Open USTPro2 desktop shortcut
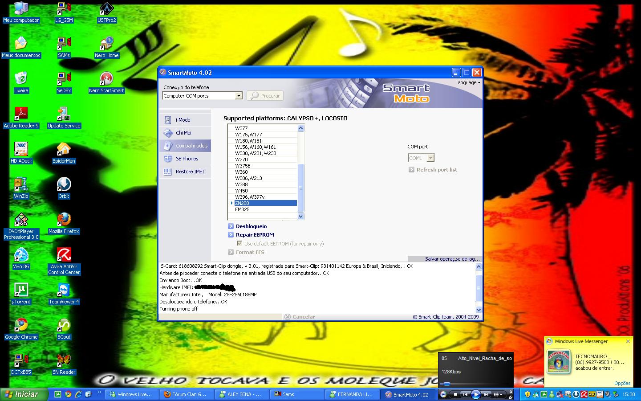Image resolution: width=641 pixels, height=401 pixels. (106, 12)
